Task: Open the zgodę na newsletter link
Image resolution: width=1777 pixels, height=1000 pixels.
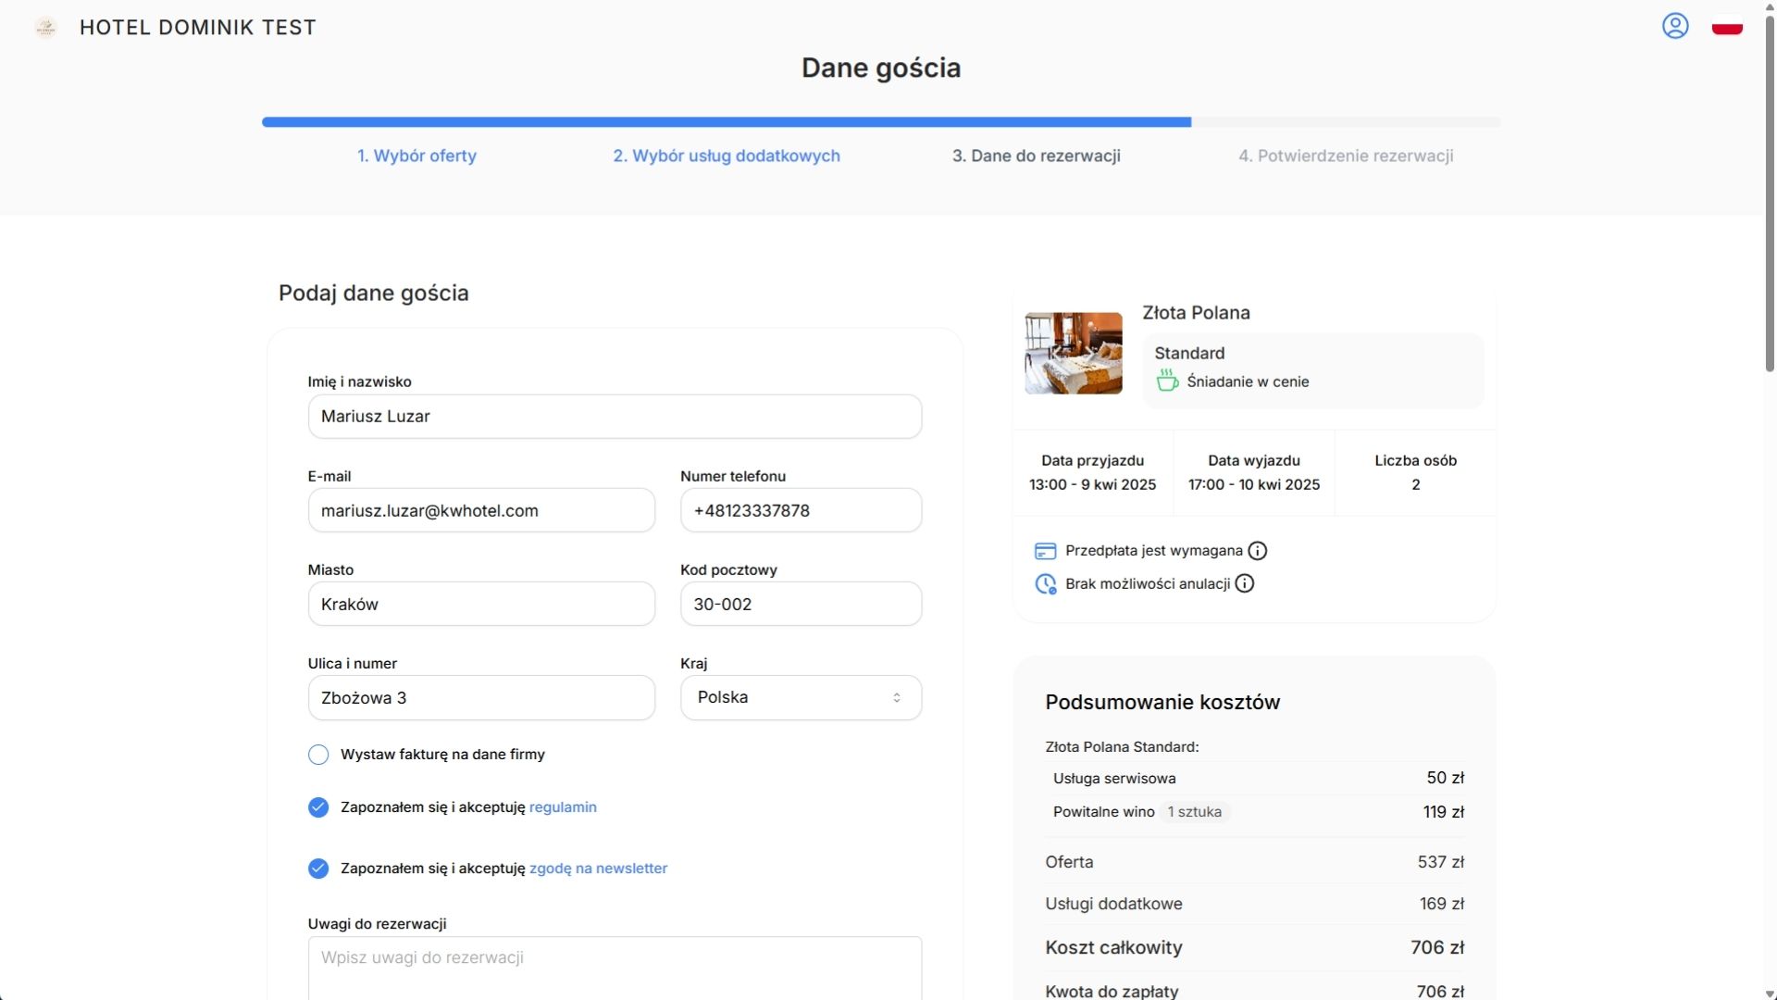Action: [x=598, y=869]
